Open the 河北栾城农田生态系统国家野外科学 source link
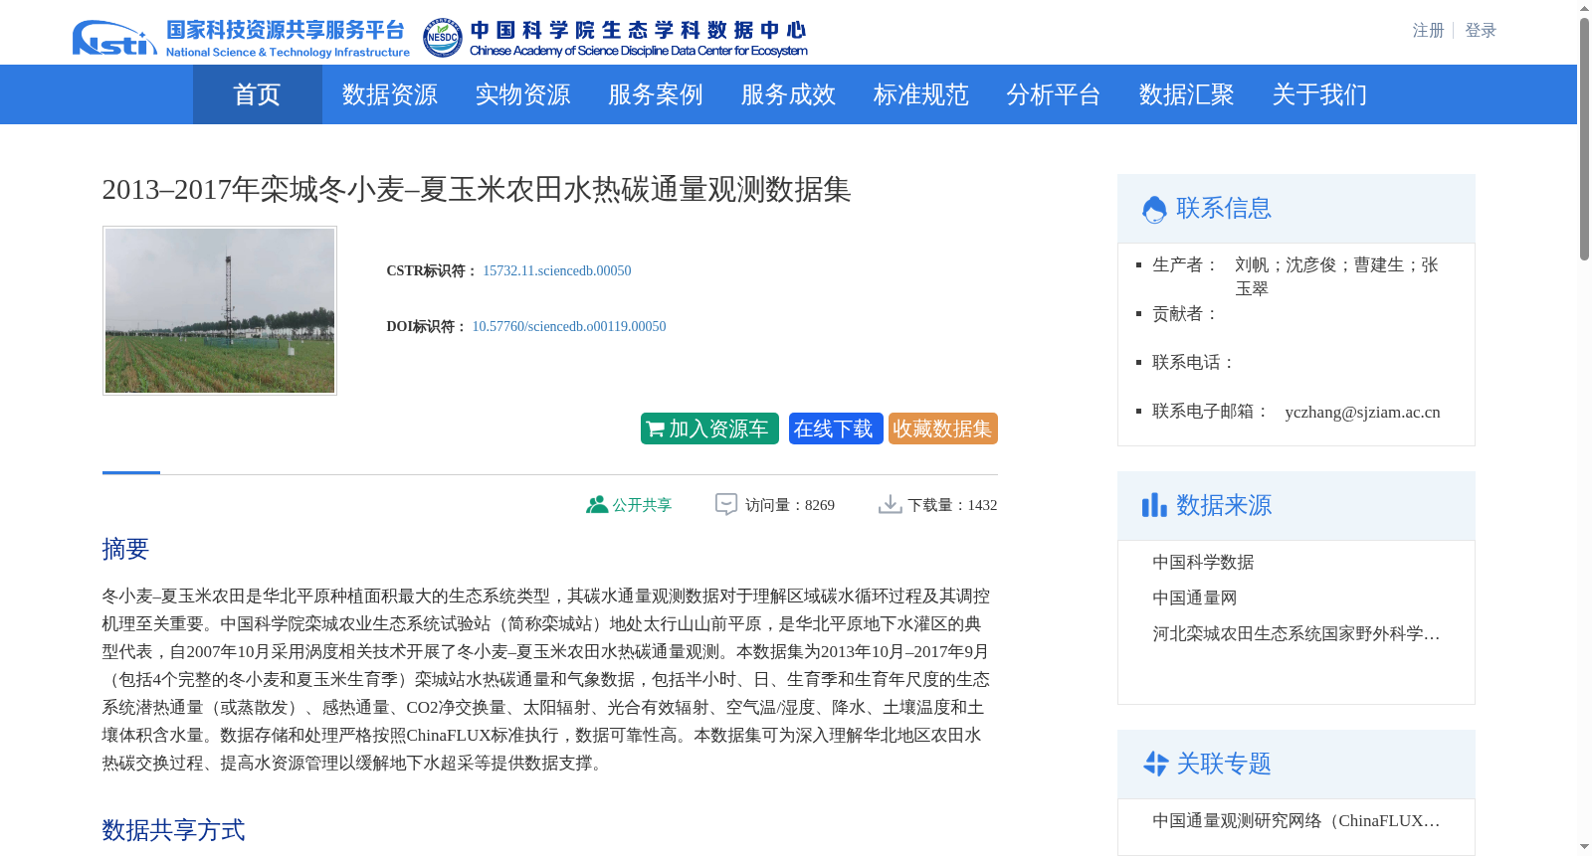The width and height of the screenshot is (1592, 856). tap(1296, 633)
